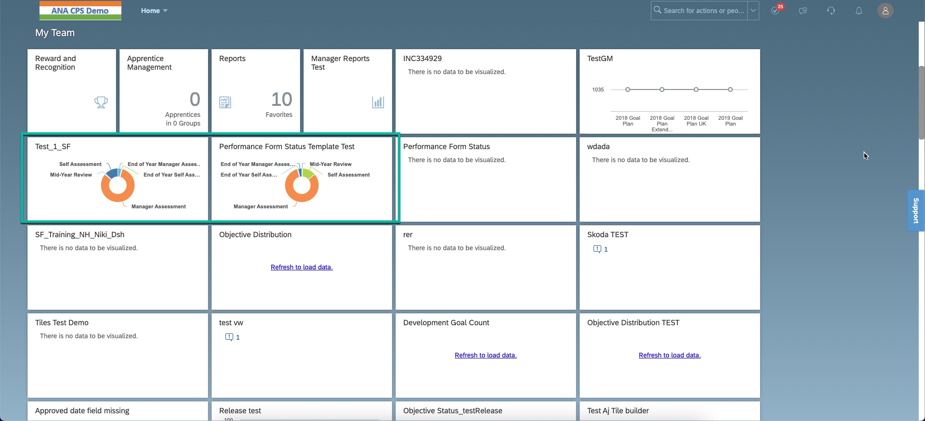Click Refresh link in Development Goal Count
This screenshot has height=421, width=925.
point(486,355)
